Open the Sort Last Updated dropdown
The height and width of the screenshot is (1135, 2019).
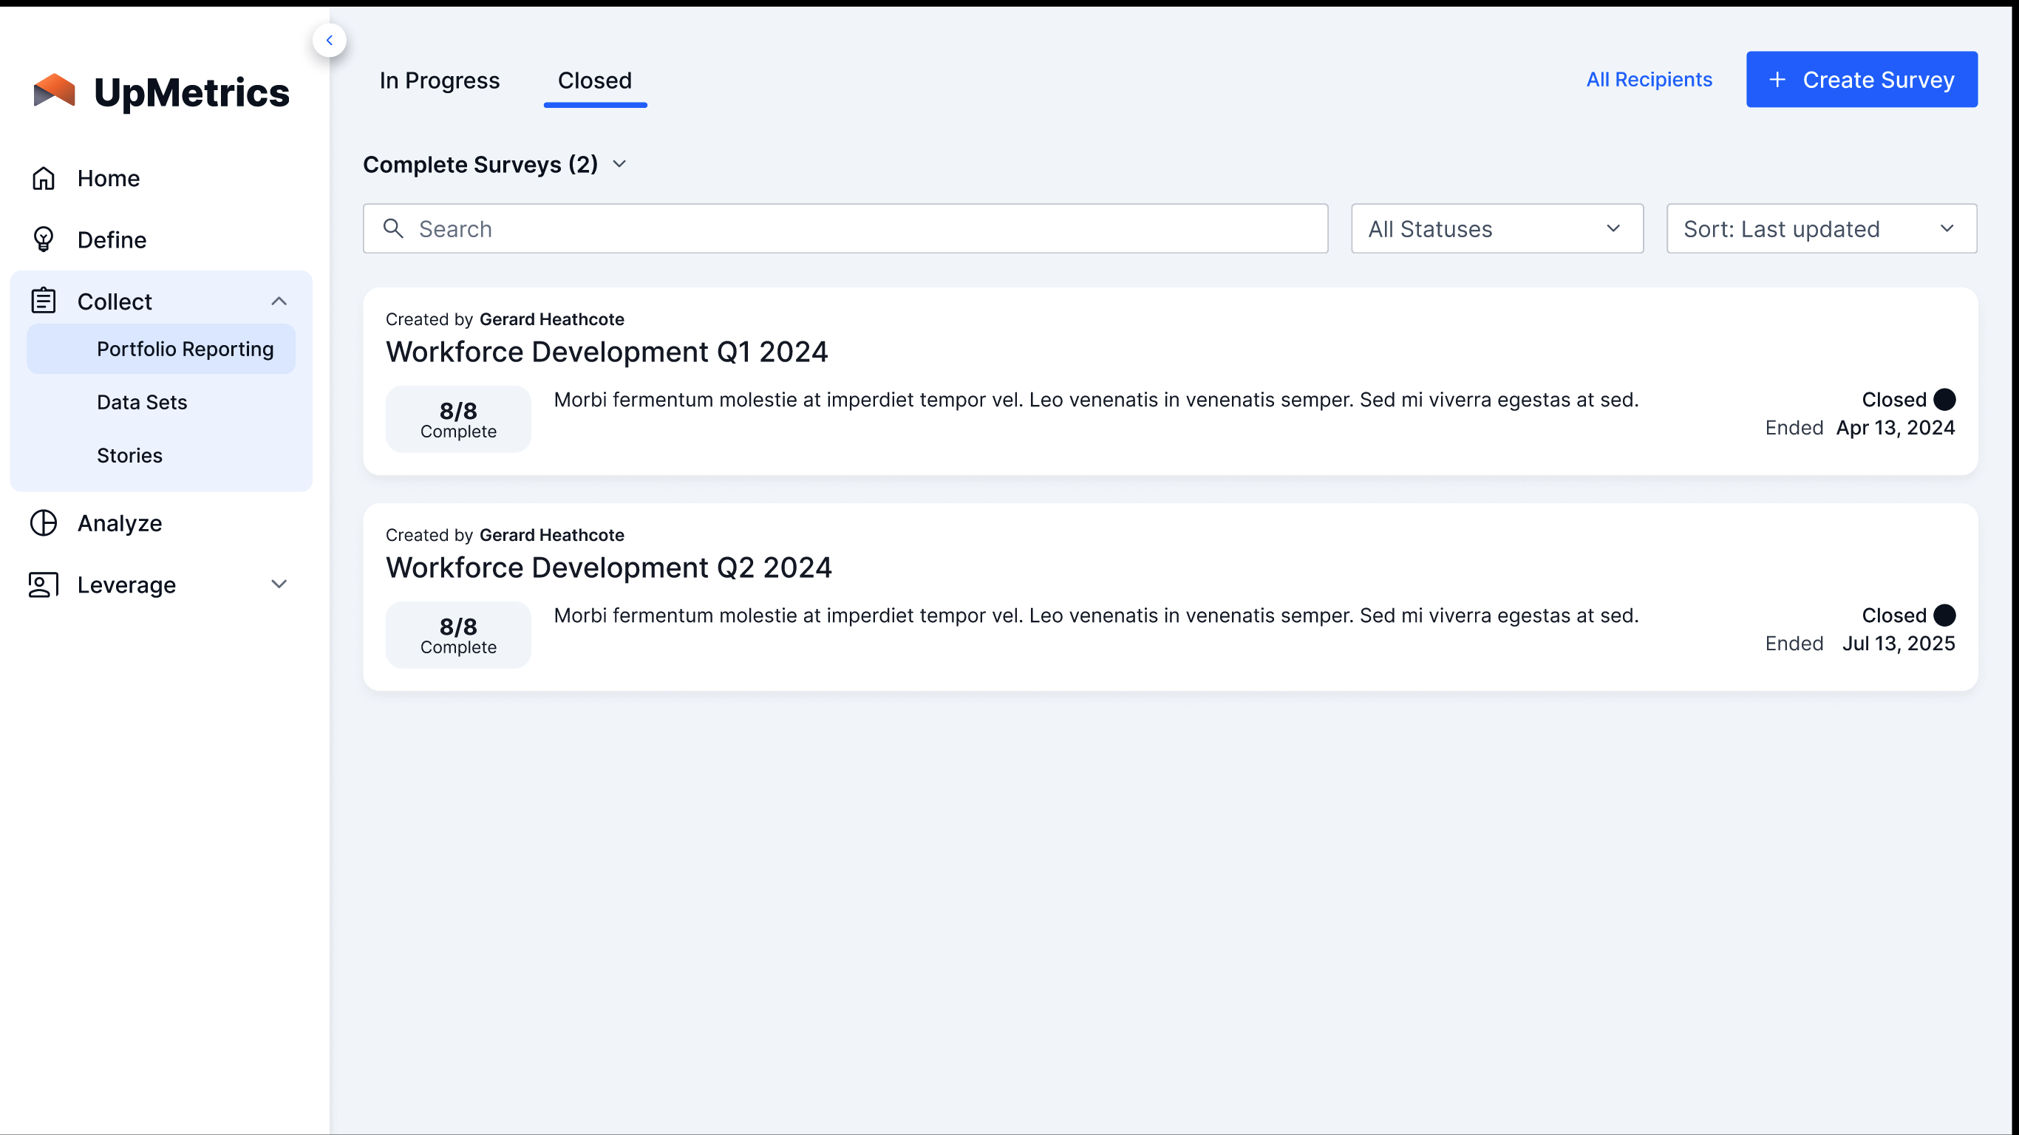[1822, 228]
